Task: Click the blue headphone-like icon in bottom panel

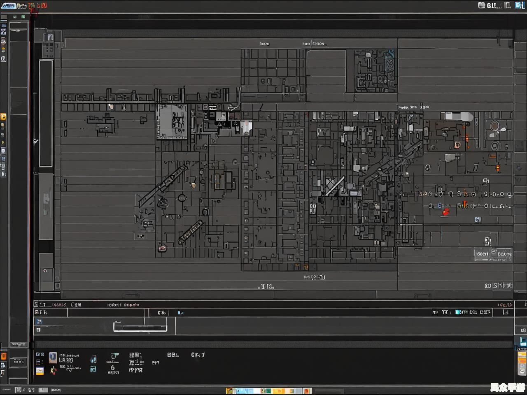Action: [93, 360]
